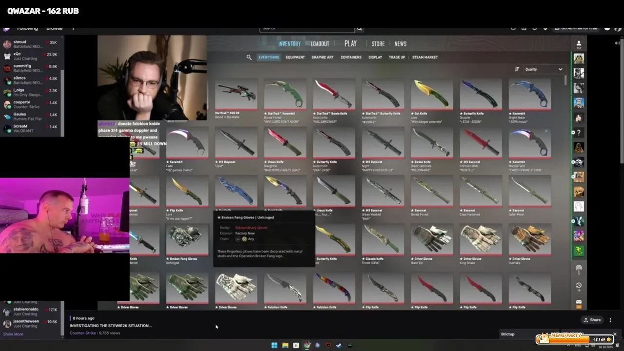
Task: Click the sort order icon beside Quality
Action: [x=517, y=69]
